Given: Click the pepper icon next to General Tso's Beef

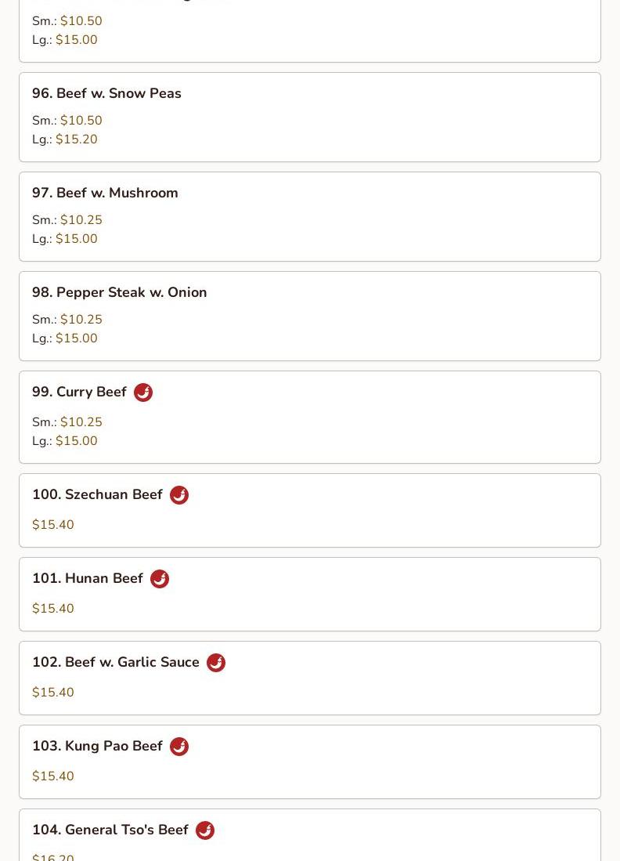Looking at the screenshot, I should [x=205, y=830].
